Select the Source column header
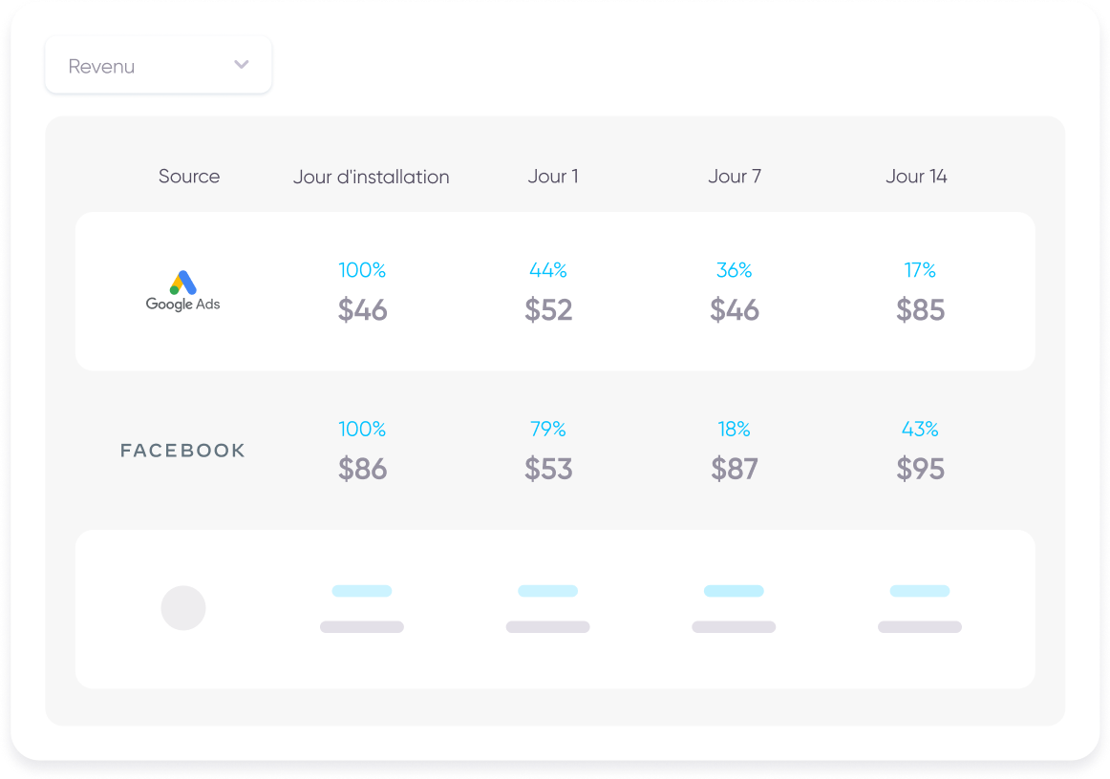The width and height of the screenshot is (1110, 779). 189,177
